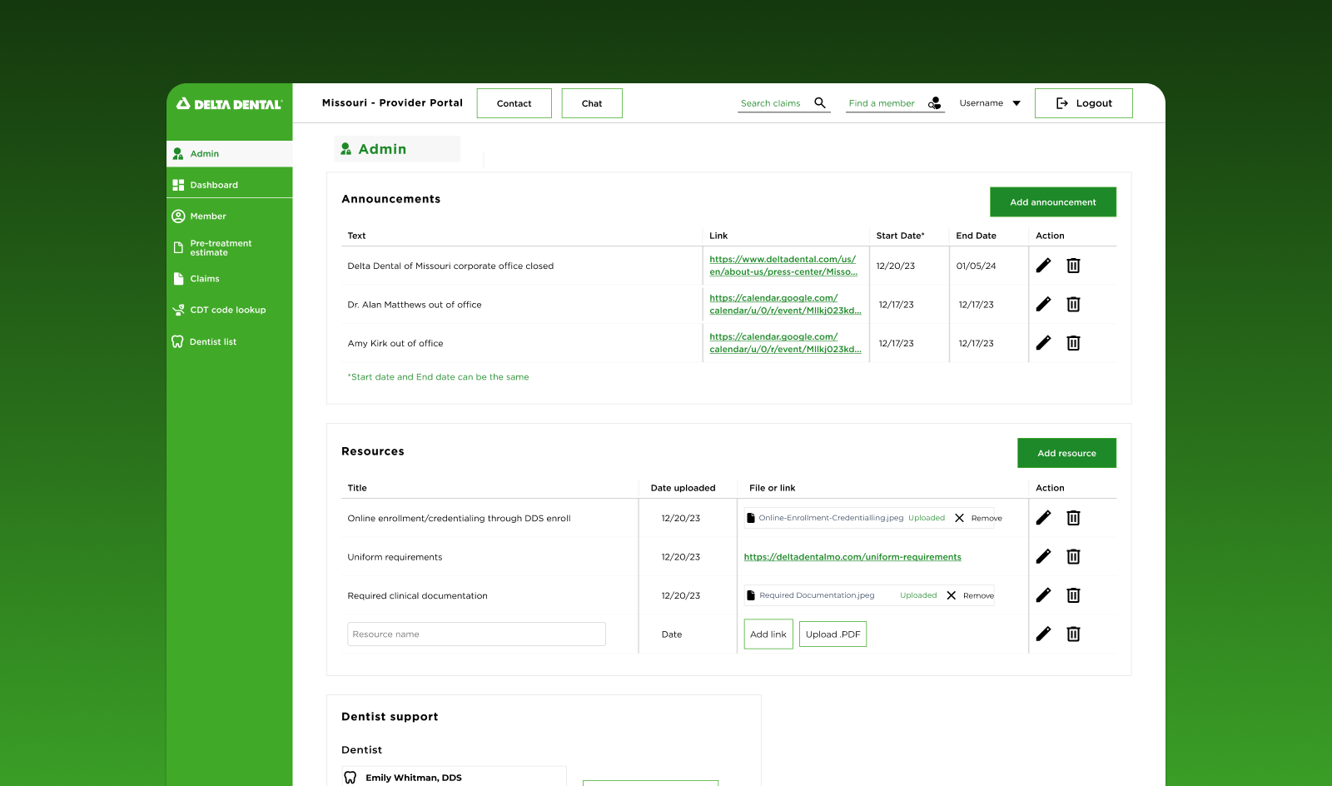The height and width of the screenshot is (786, 1332).
Task: Click the search claims magnifier icon
Action: [820, 103]
